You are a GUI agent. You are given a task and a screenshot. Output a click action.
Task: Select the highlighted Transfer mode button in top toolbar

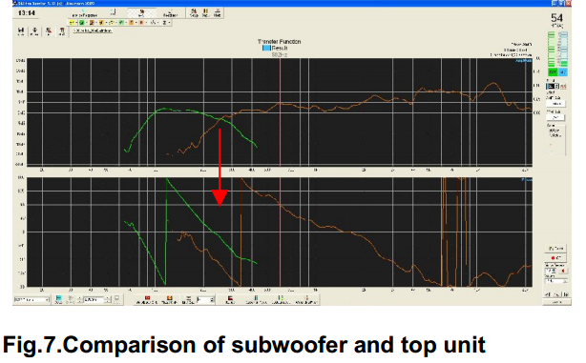tap(141, 13)
